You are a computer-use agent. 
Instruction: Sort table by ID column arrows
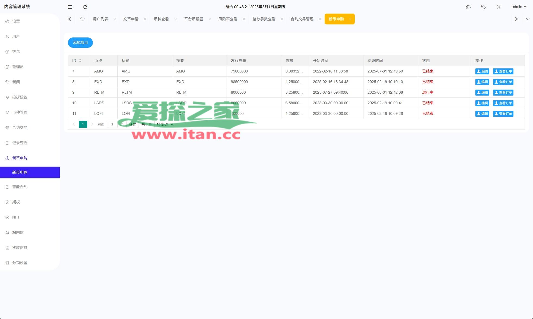click(80, 61)
